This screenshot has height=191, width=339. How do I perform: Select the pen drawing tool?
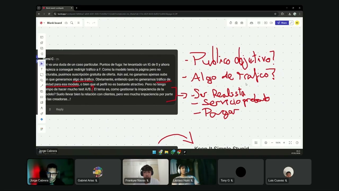[x=42, y=108]
